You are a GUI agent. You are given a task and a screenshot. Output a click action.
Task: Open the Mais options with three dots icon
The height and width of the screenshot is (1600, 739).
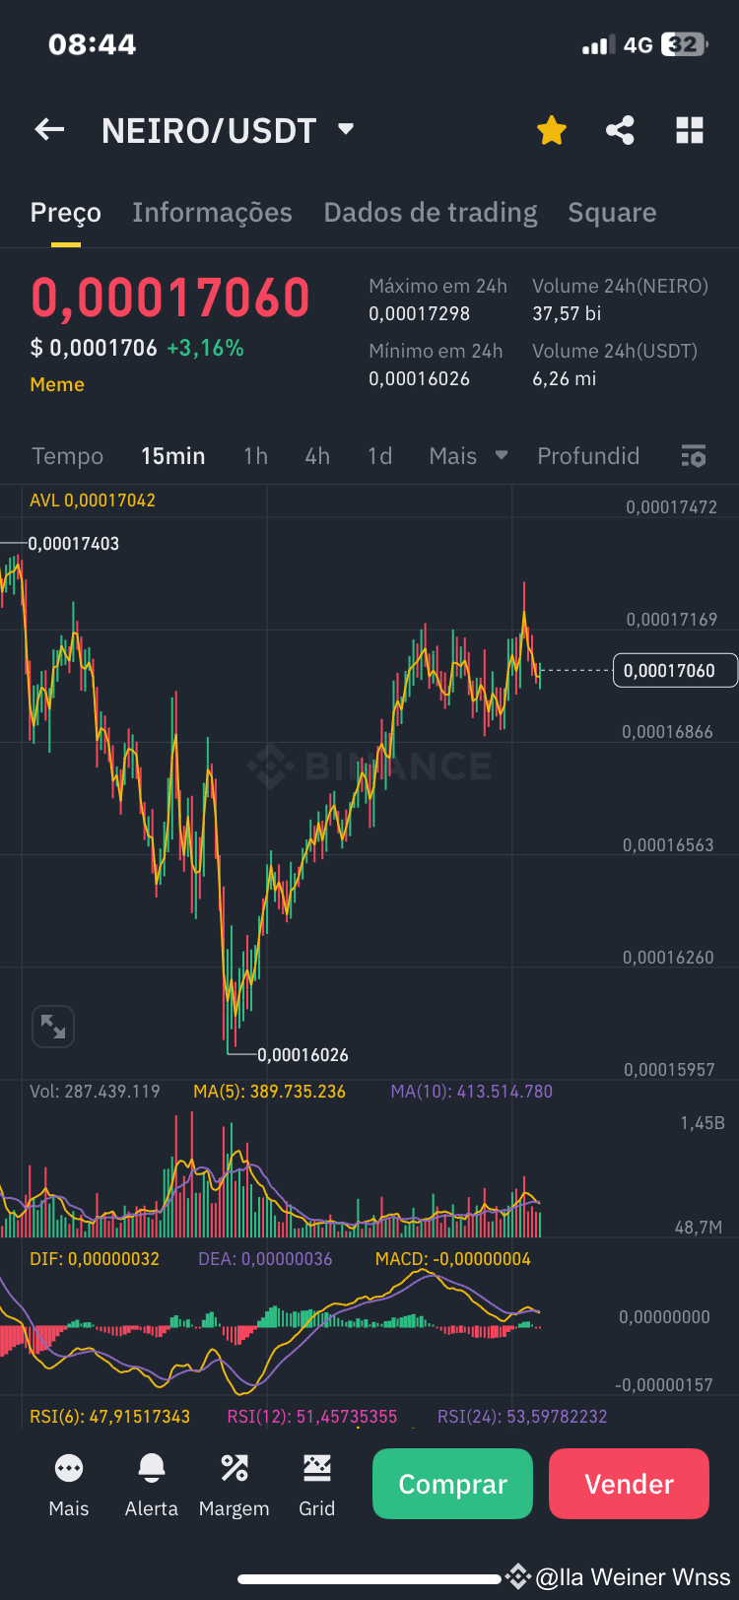(x=68, y=1484)
